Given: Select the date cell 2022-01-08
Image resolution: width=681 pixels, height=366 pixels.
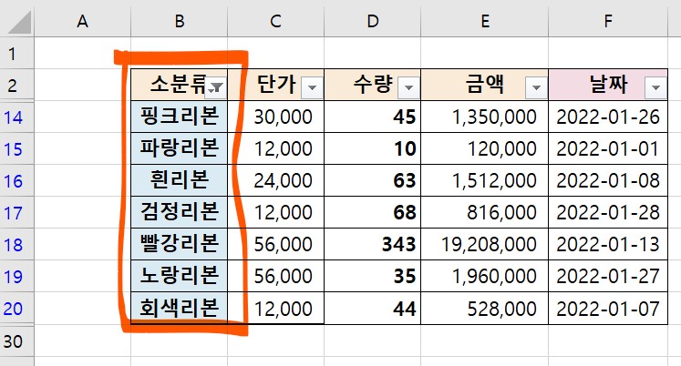Looking at the screenshot, I should click(608, 180).
